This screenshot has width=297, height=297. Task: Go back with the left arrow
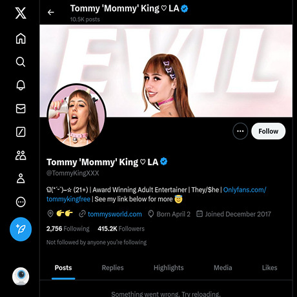pyautogui.click(x=51, y=12)
